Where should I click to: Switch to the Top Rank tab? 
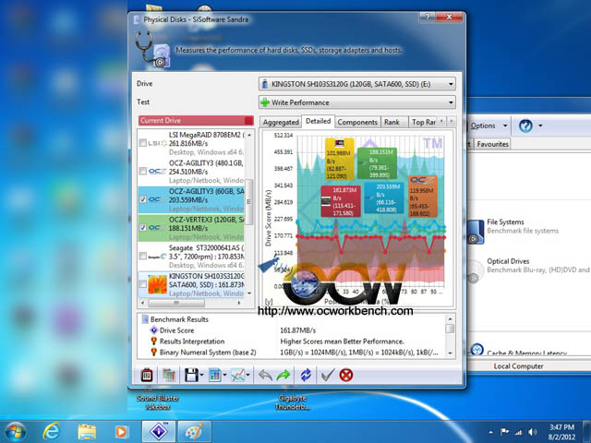click(x=423, y=122)
